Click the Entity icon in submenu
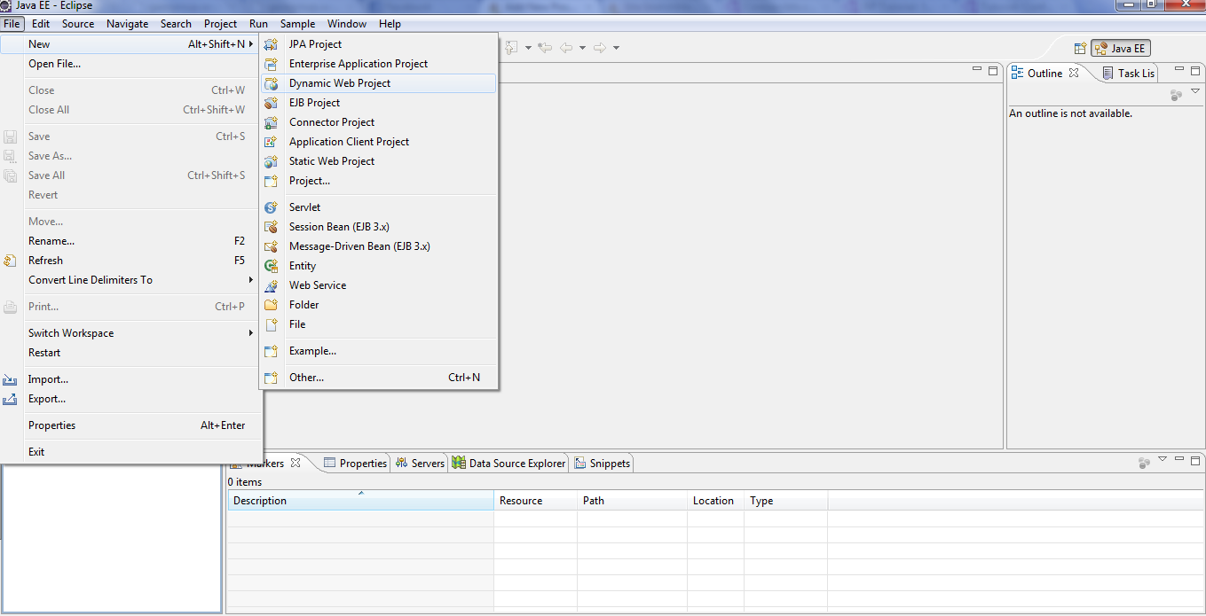The height and width of the screenshot is (616, 1206). (272, 266)
